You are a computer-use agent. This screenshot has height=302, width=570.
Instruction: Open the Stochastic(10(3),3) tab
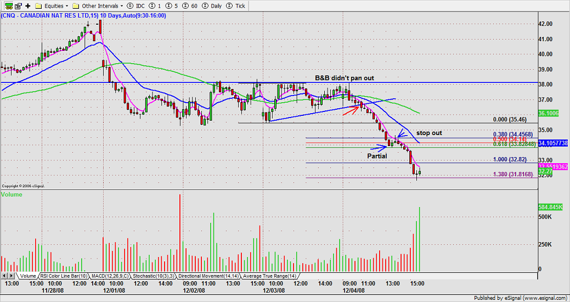coord(154,276)
